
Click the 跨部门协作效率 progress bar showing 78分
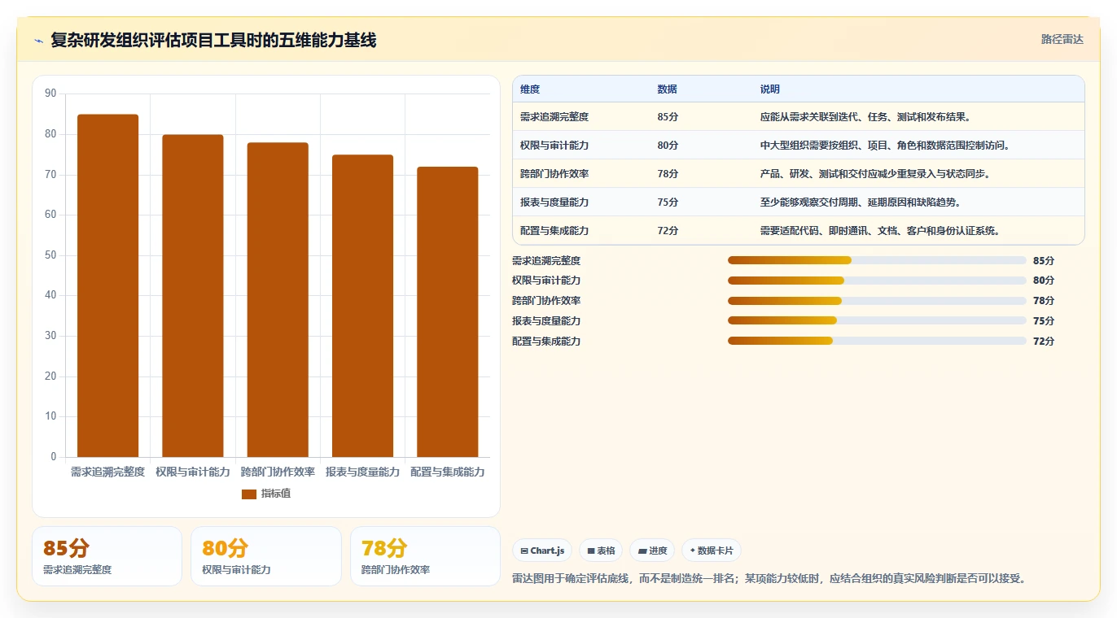coord(877,301)
